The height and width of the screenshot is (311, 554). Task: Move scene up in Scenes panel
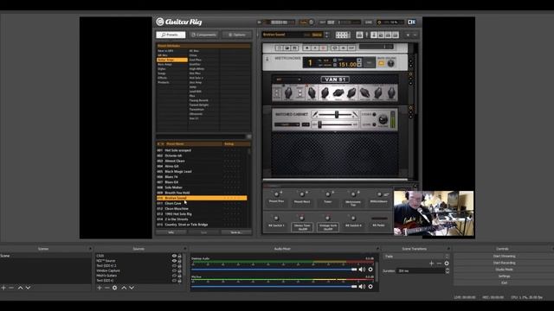point(20,288)
